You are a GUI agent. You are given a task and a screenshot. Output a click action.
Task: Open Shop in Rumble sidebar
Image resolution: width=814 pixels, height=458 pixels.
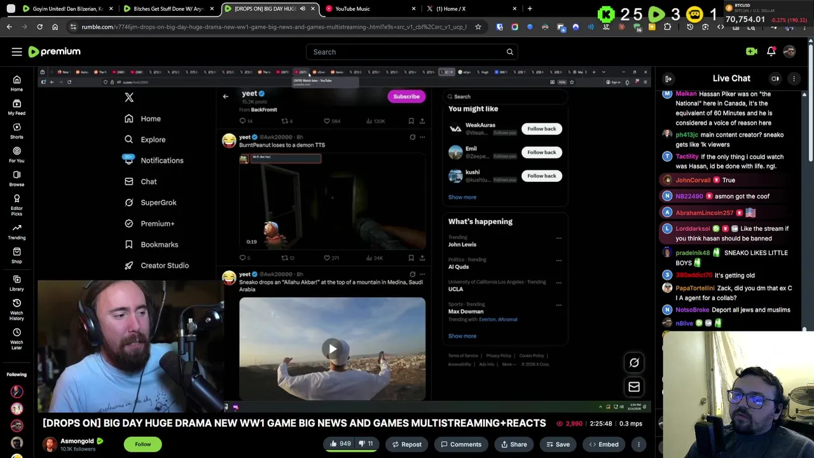[x=17, y=255]
